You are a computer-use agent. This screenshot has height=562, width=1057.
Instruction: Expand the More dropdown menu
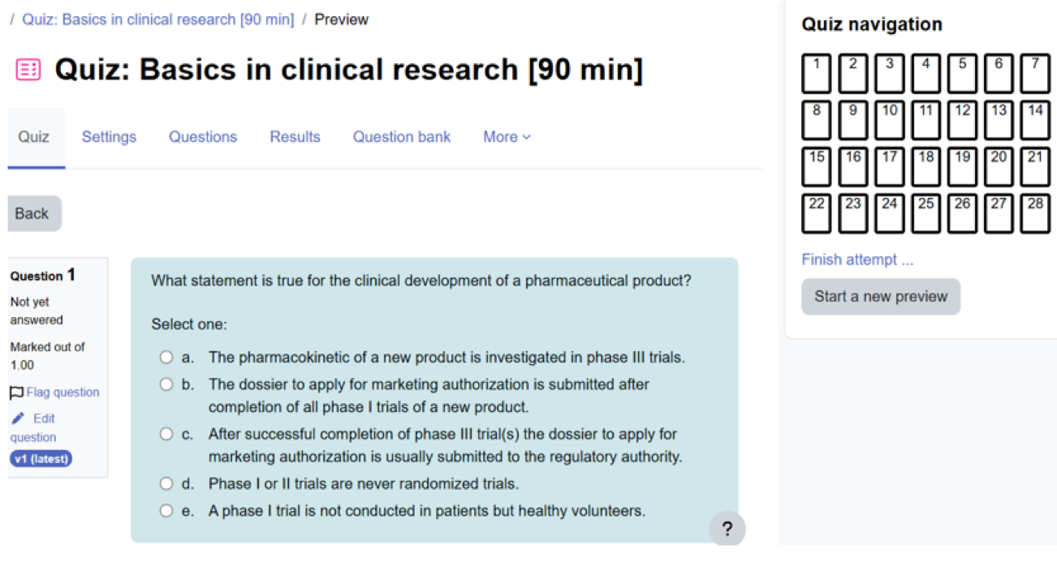507,137
